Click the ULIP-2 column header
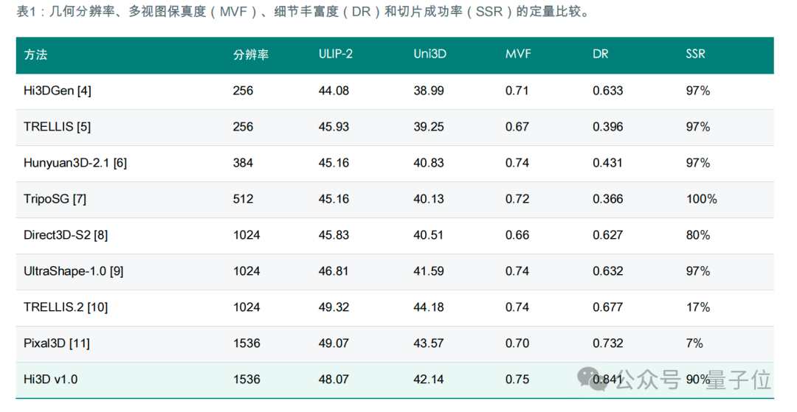This screenshot has width=797, height=412. coord(336,54)
